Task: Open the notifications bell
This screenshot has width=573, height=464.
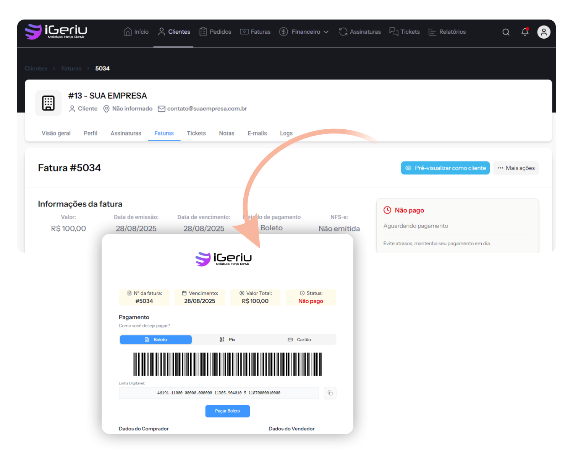Action: tap(525, 32)
